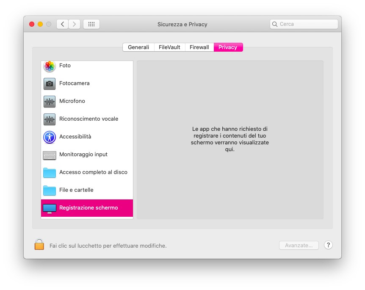Go back with the left chevron
Screen dimensions: 365x290
62,24
